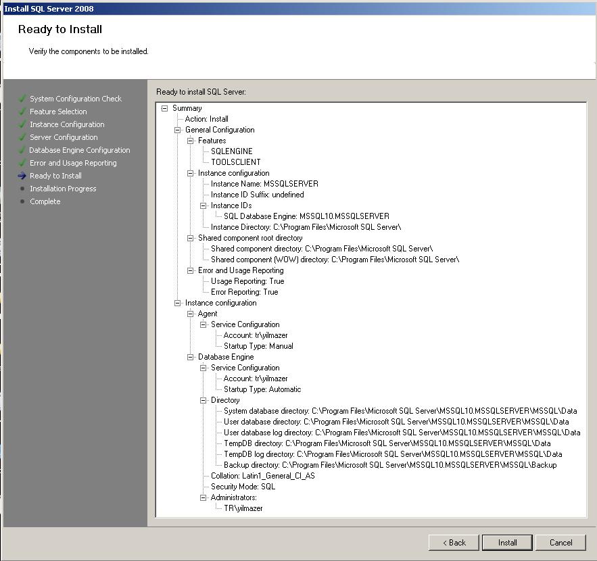Collapse the General Configuration node
597x561 pixels.
pyautogui.click(x=177, y=130)
